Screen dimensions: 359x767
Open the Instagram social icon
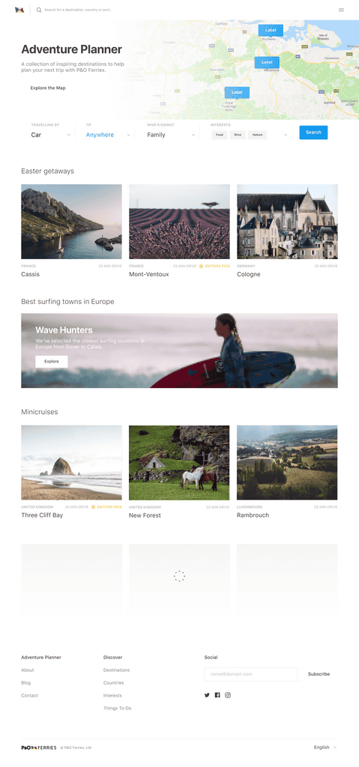pos(228,695)
